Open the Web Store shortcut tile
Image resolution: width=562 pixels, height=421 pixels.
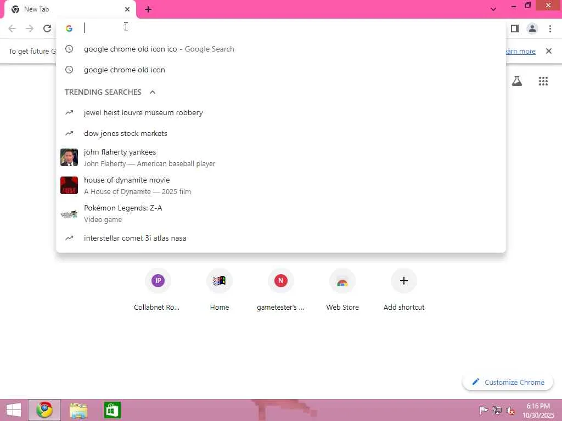click(342, 289)
